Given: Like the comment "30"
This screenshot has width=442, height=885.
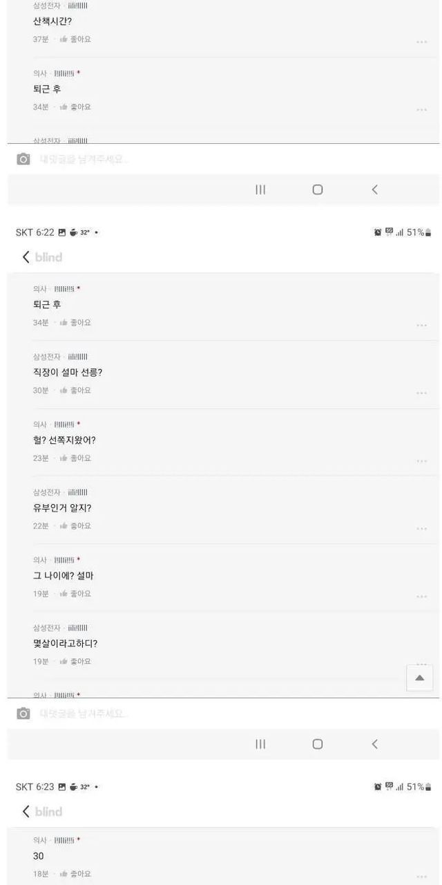Looking at the screenshot, I should click(75, 874).
